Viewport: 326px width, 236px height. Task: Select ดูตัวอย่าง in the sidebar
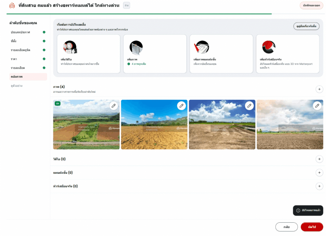coord(17,86)
